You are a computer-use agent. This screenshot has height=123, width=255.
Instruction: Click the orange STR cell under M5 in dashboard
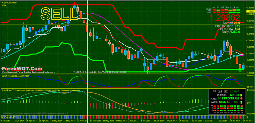(218, 11)
